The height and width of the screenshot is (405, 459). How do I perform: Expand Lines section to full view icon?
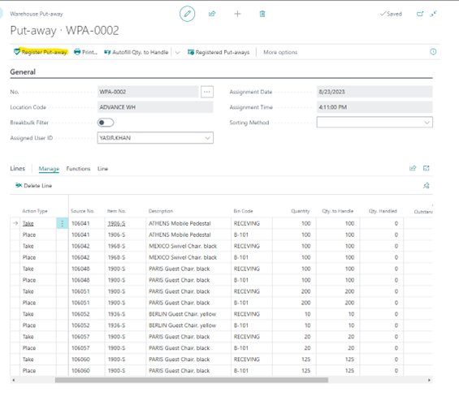[x=427, y=168]
